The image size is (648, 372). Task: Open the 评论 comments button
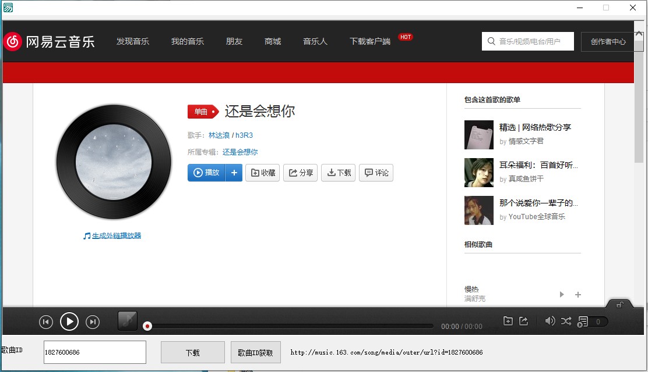(x=376, y=173)
